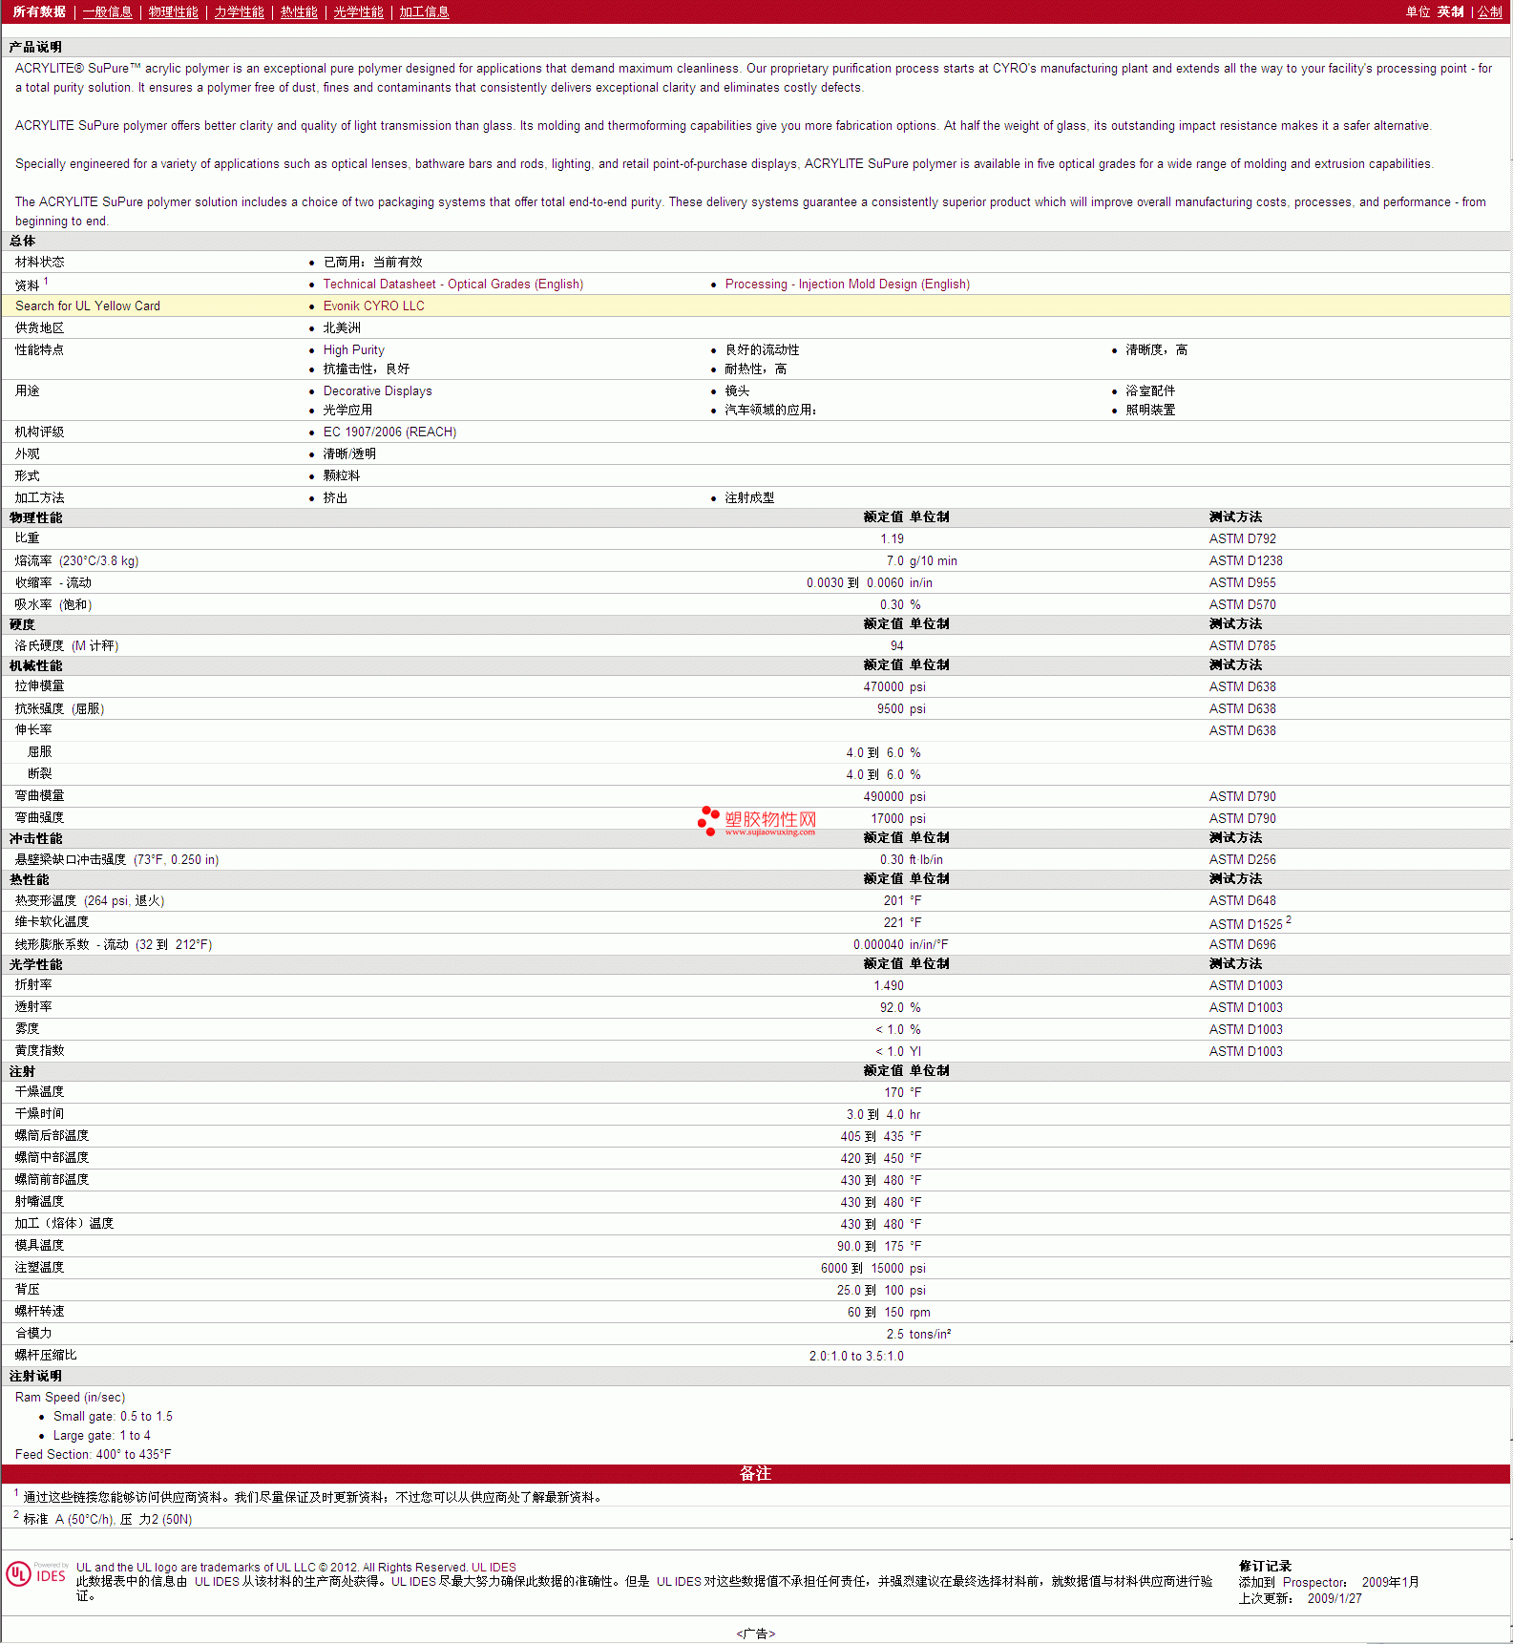Click the 抗张强度 value 9500 psi
Image resolution: width=1513 pixels, height=1644 pixels.
pos(901,708)
